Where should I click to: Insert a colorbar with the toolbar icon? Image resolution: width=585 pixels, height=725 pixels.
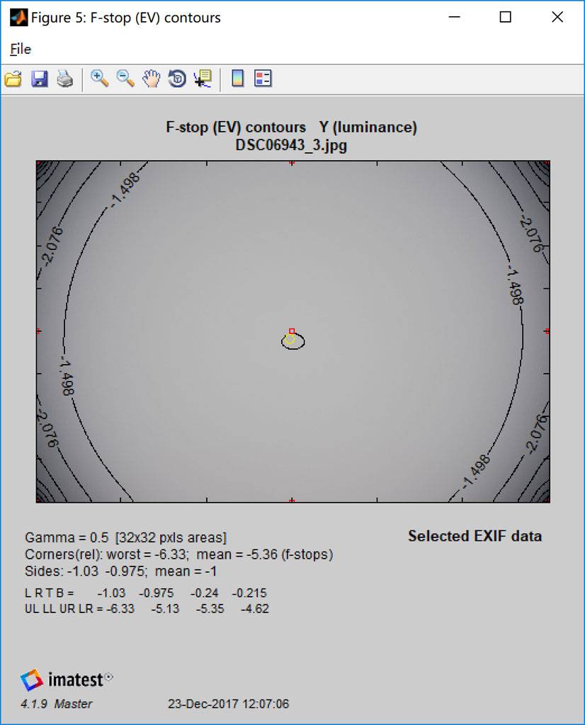tap(238, 79)
